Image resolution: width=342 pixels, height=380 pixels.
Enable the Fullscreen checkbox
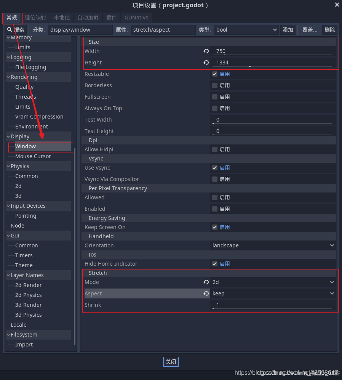click(214, 97)
